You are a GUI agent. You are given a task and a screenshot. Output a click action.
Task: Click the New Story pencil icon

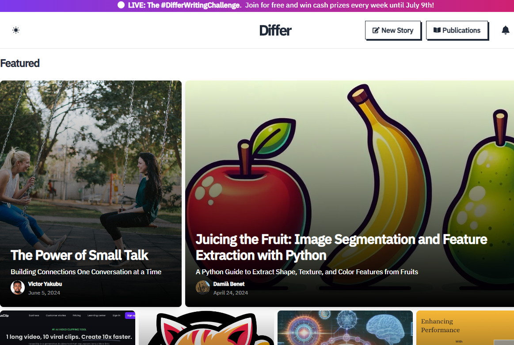tap(376, 31)
